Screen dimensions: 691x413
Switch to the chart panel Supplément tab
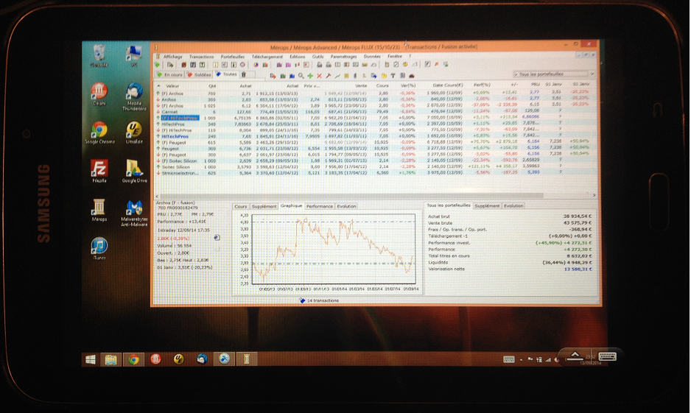[264, 206]
